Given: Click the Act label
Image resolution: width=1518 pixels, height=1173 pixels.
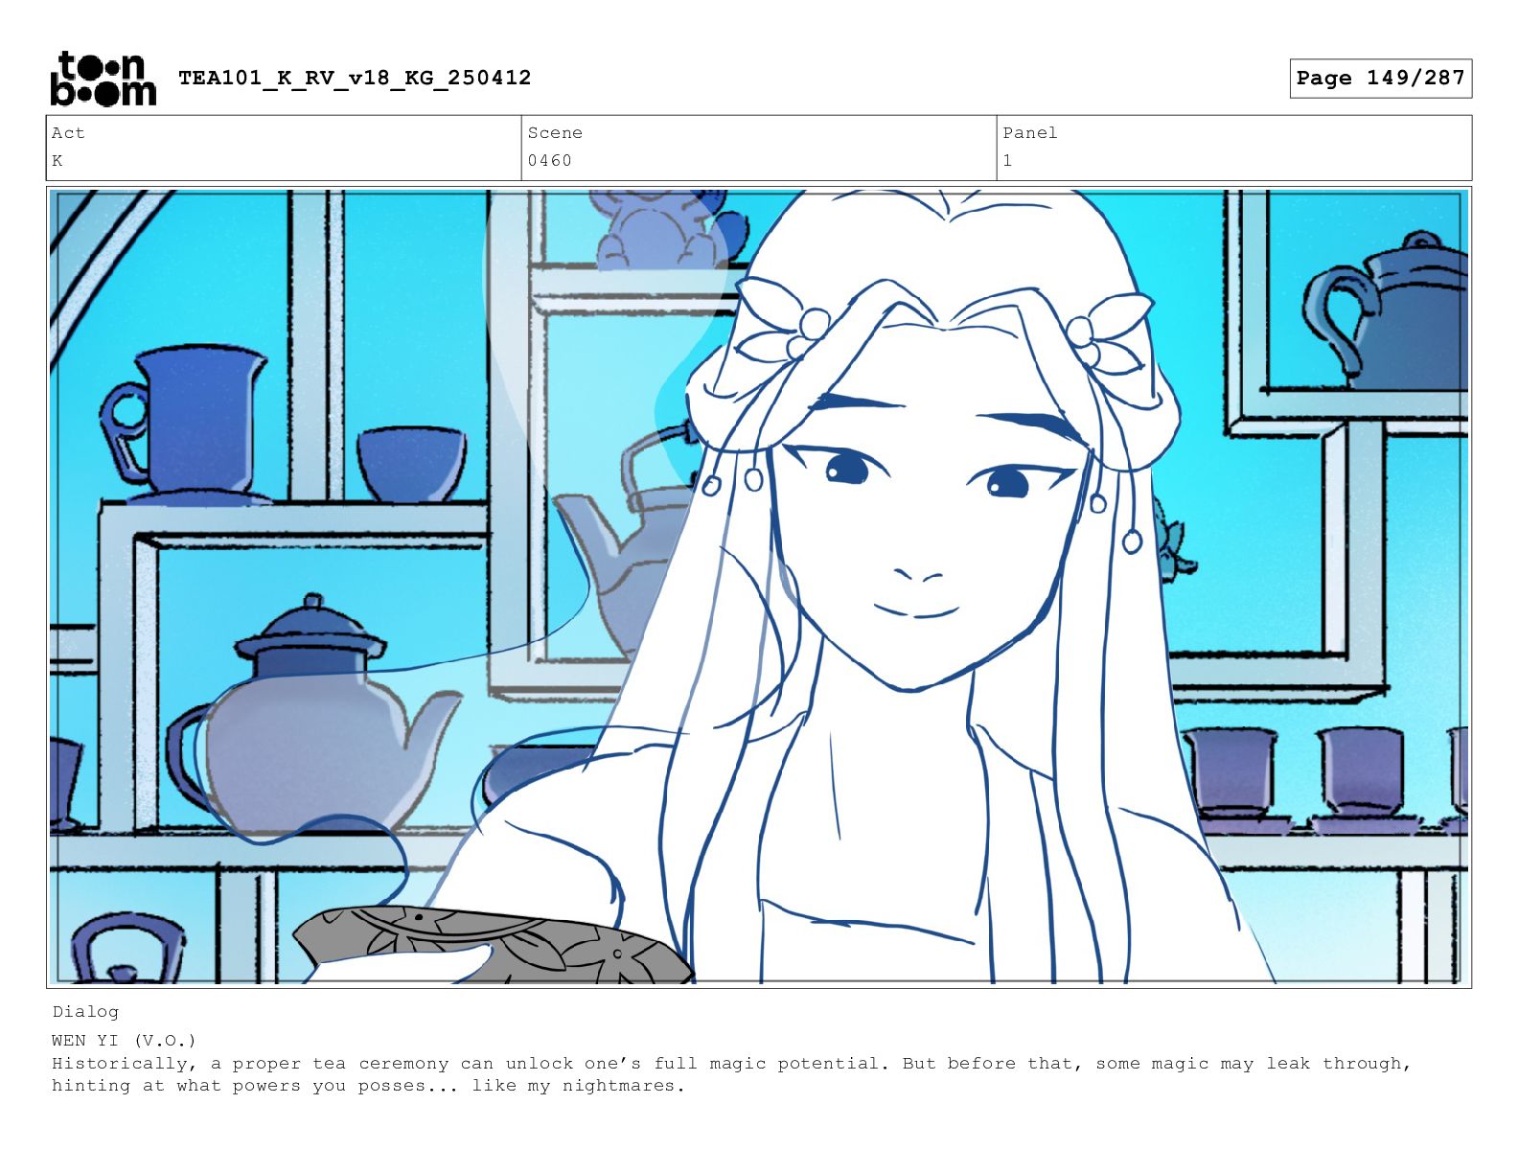Looking at the screenshot, I should (x=68, y=133).
